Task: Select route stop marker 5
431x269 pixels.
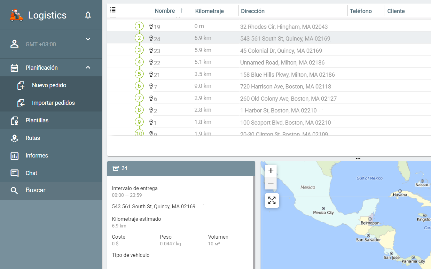Action: pos(139,74)
